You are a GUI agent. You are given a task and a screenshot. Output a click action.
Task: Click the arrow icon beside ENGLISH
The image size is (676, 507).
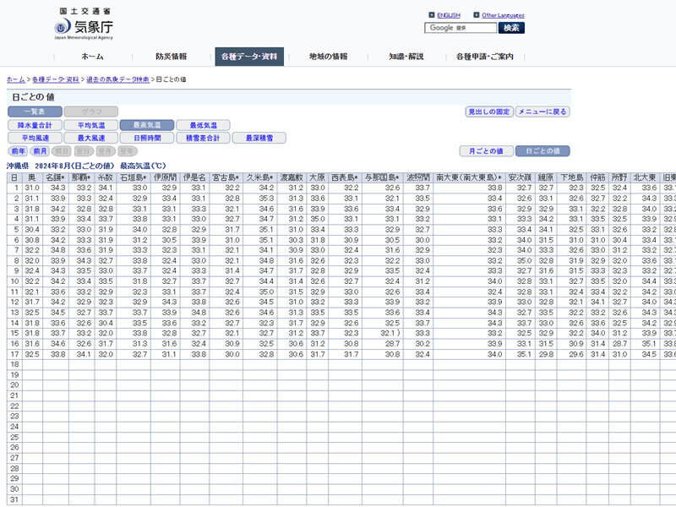point(432,15)
